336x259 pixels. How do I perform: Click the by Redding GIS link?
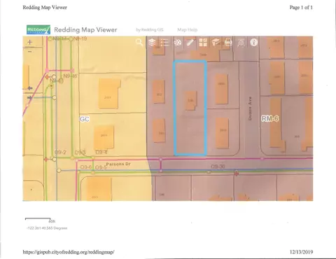pos(150,29)
